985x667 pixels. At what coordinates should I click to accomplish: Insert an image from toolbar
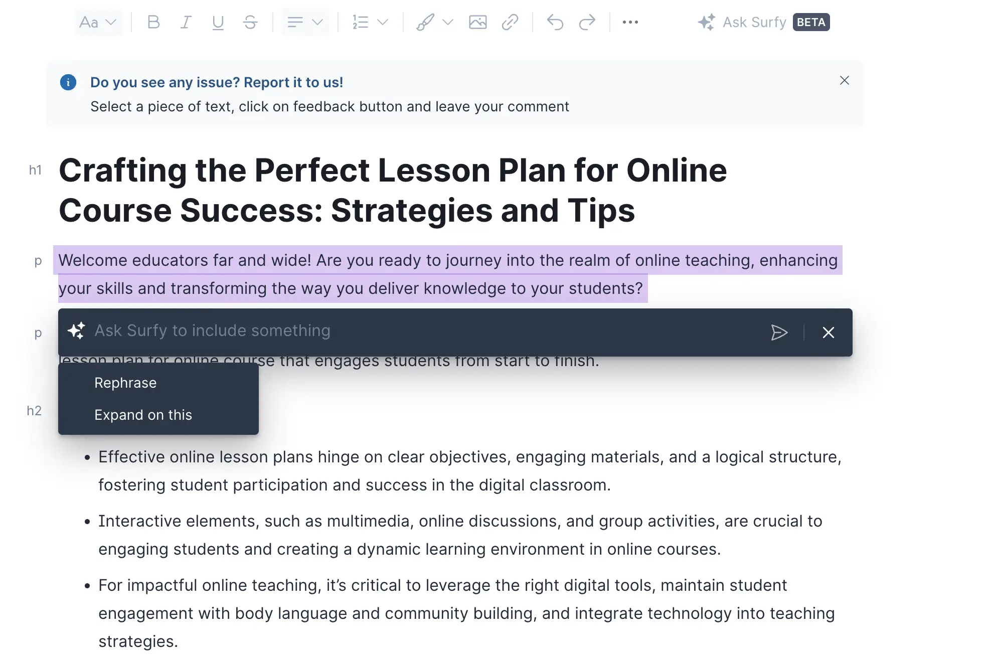point(477,22)
